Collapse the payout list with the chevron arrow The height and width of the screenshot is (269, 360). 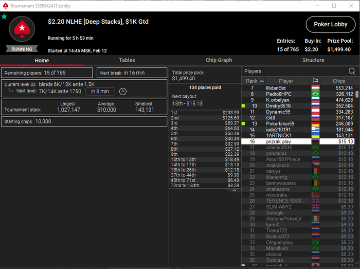point(234,190)
